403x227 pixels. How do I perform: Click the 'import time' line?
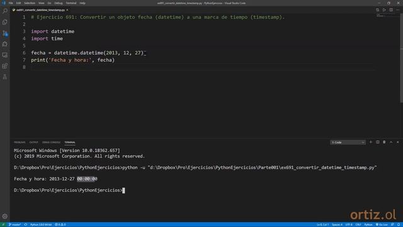point(47,38)
